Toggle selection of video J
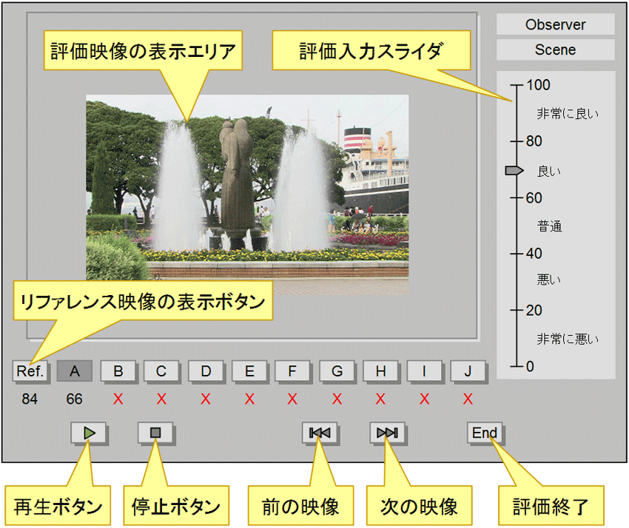The height and width of the screenshot is (528, 629). tap(467, 371)
